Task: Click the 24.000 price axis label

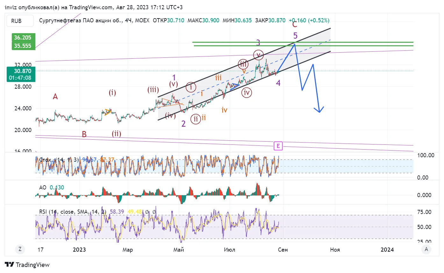Action: point(23,108)
